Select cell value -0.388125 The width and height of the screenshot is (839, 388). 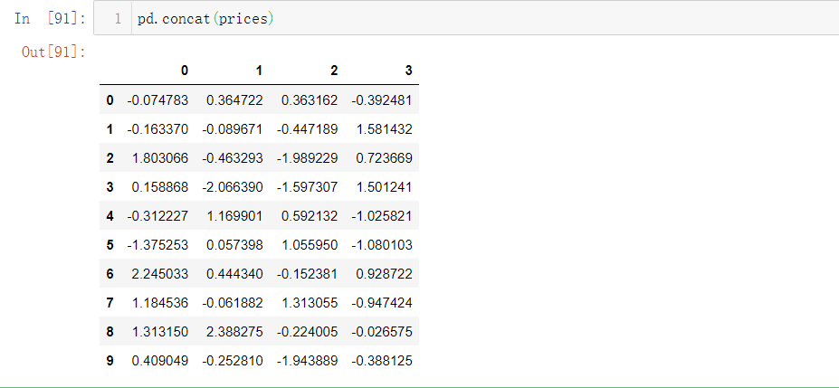(x=382, y=361)
